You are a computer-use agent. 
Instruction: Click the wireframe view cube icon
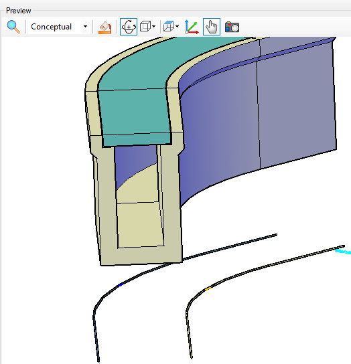pos(145,27)
